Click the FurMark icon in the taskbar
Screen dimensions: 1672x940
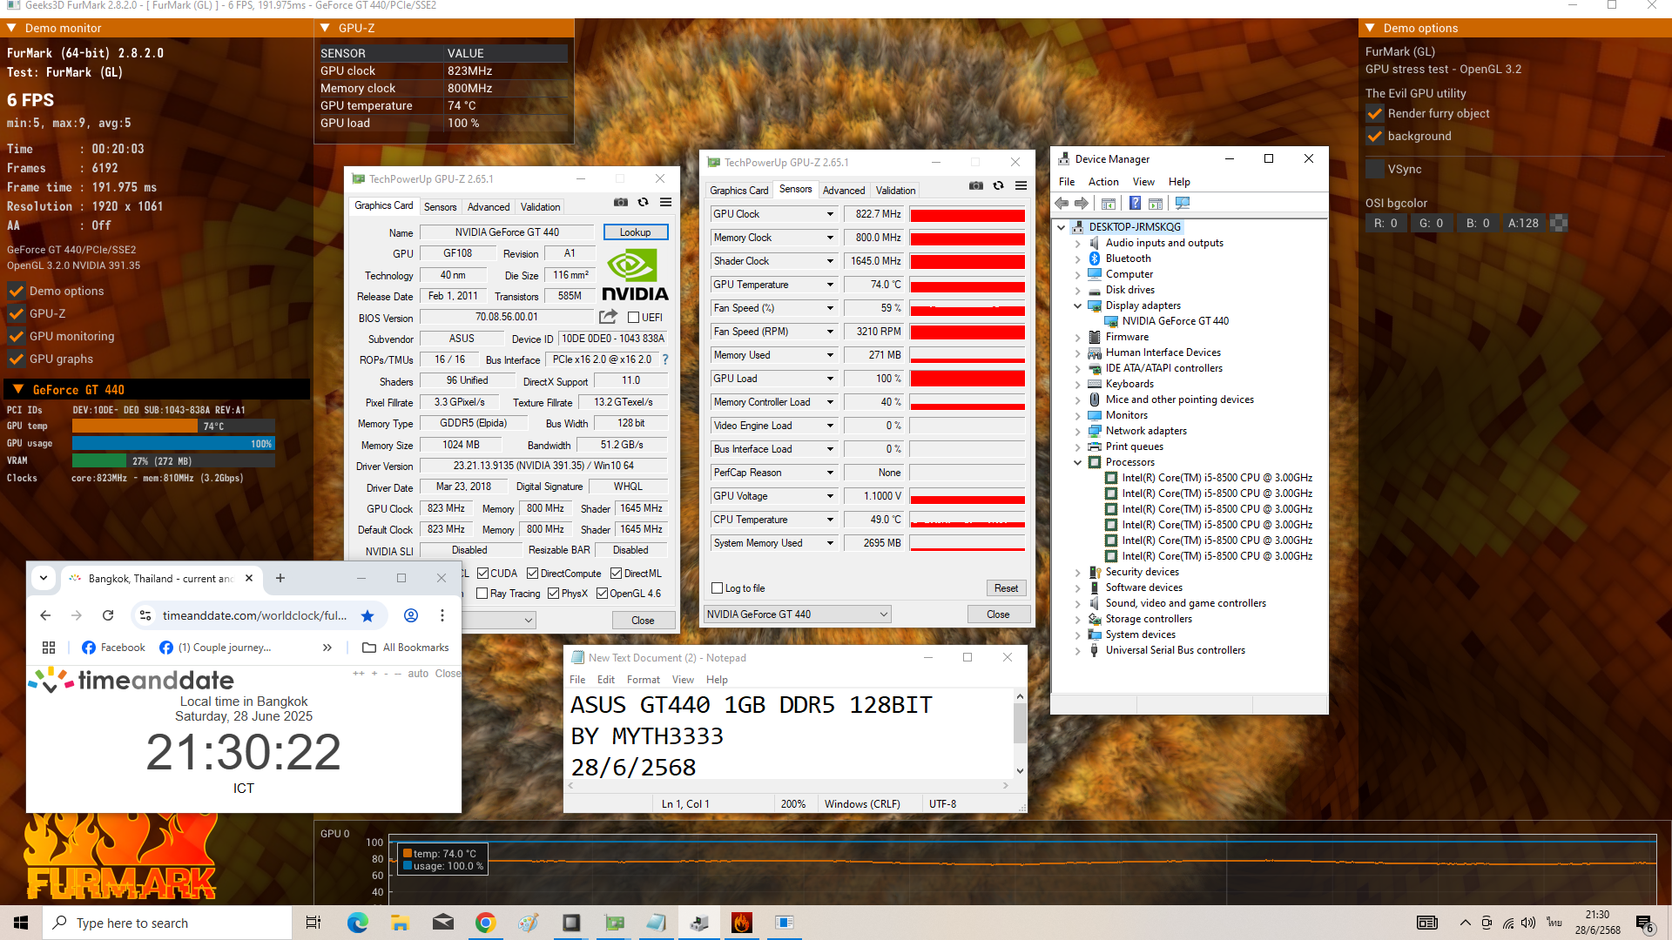click(x=742, y=923)
